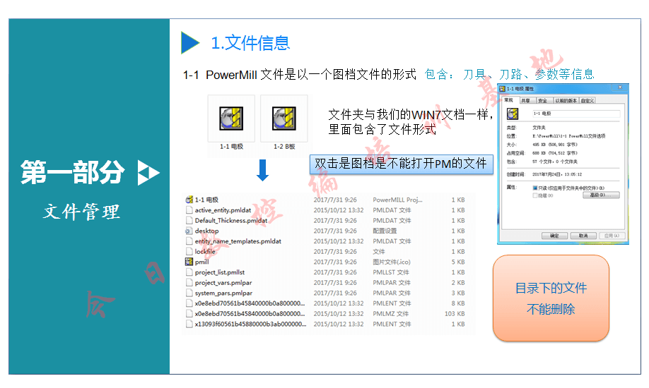Screen dimensions: 649x388
Task: Open the 安全 tab
Action: tap(543, 101)
